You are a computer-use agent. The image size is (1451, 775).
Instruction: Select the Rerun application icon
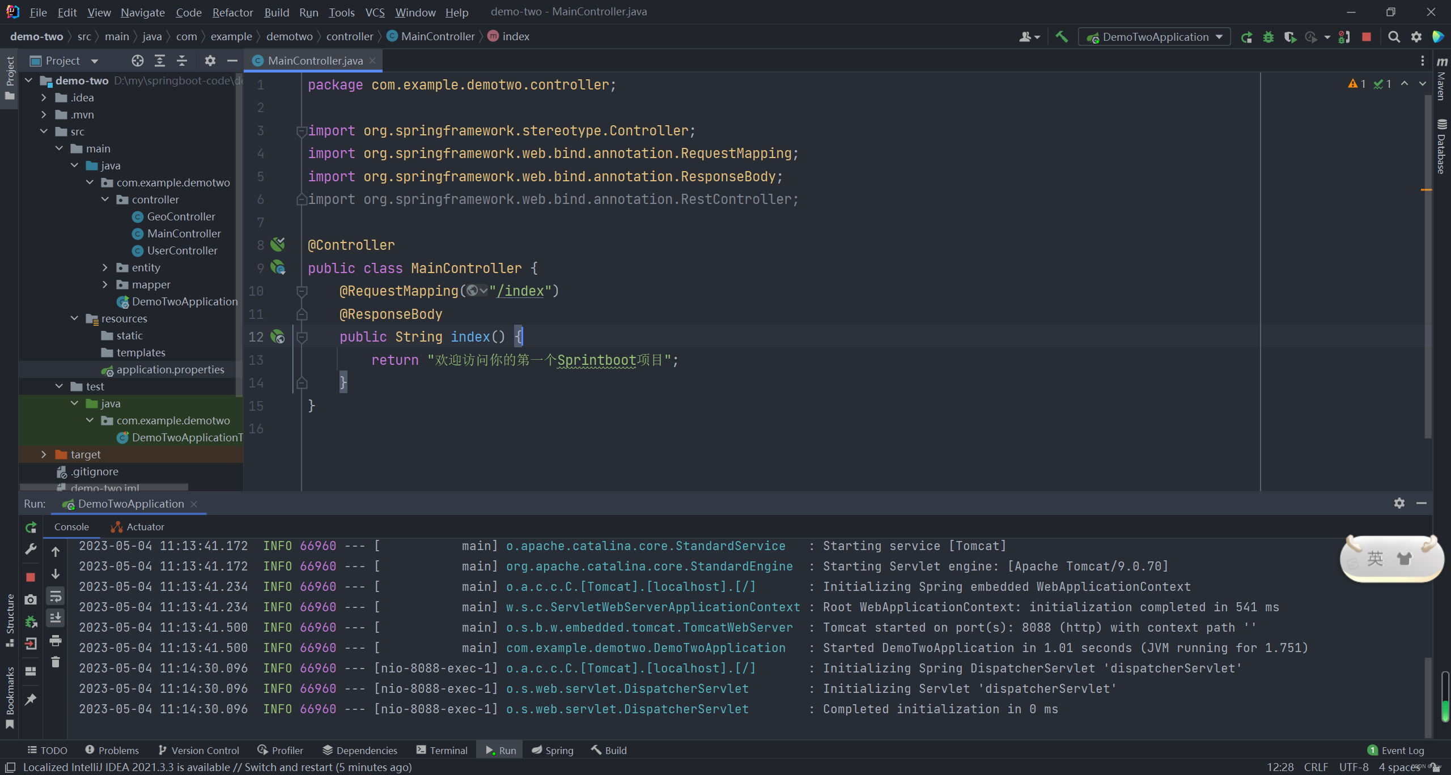click(x=32, y=526)
